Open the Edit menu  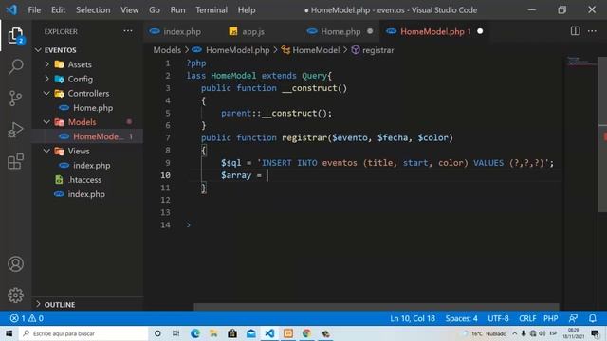[58, 10]
